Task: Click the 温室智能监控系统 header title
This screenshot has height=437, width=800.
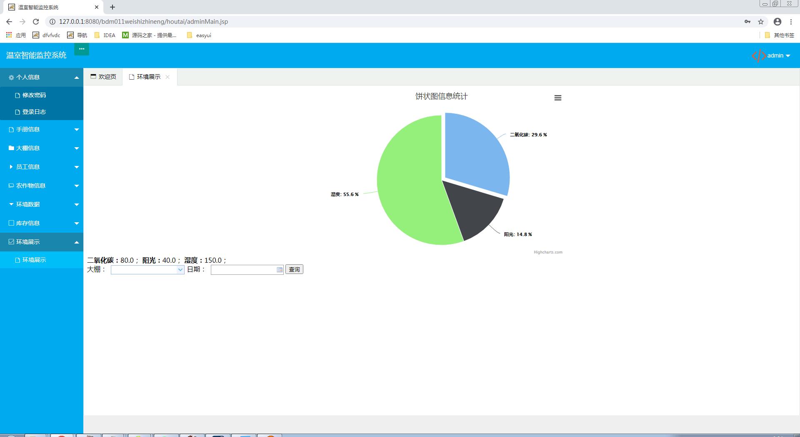Action: click(36, 55)
